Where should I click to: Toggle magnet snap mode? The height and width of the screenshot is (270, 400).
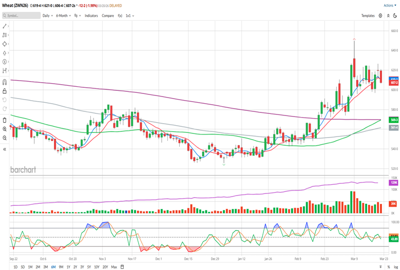coord(5,82)
